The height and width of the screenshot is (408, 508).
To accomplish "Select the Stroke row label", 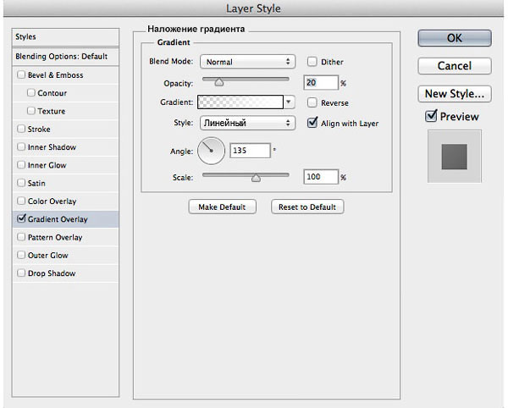I will tap(39, 130).
